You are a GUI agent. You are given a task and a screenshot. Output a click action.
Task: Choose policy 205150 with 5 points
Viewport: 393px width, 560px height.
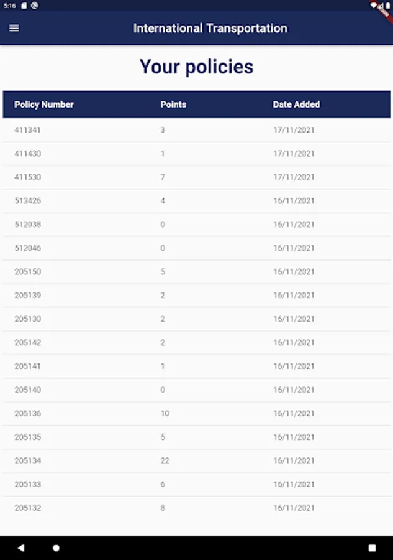coord(28,272)
